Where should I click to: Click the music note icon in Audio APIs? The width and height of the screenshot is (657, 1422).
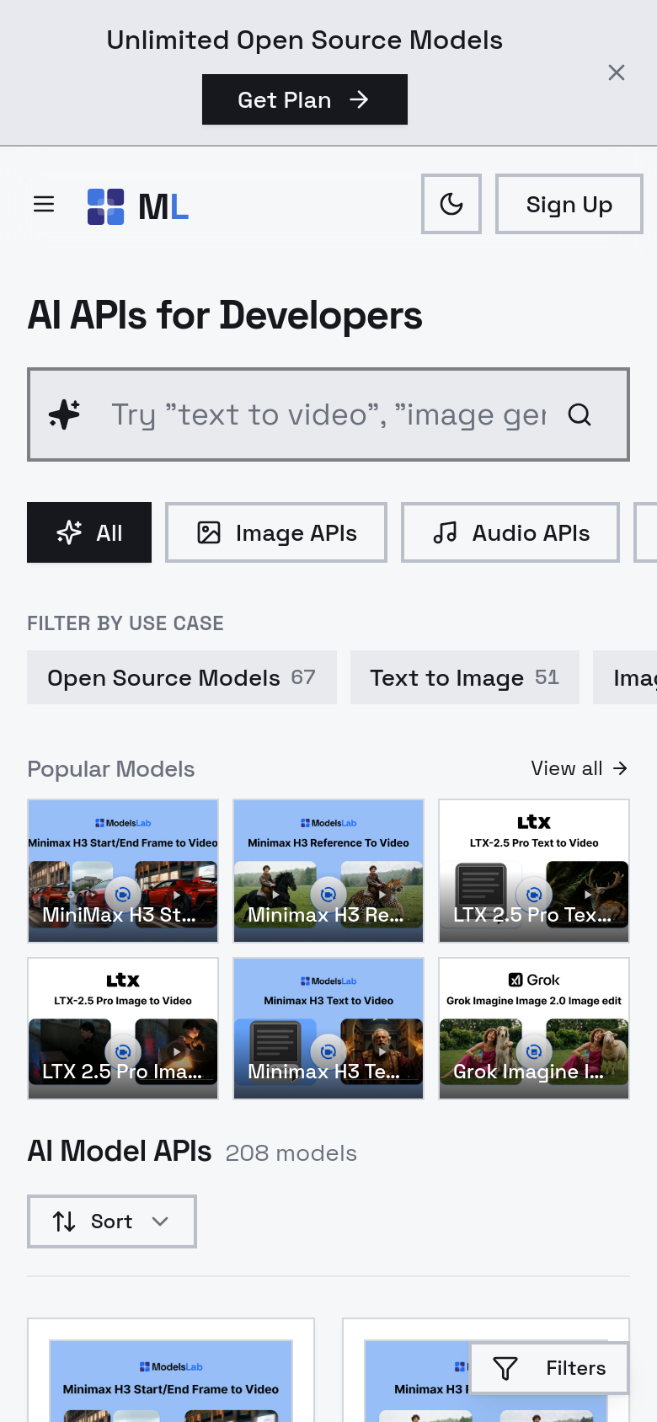(x=445, y=532)
